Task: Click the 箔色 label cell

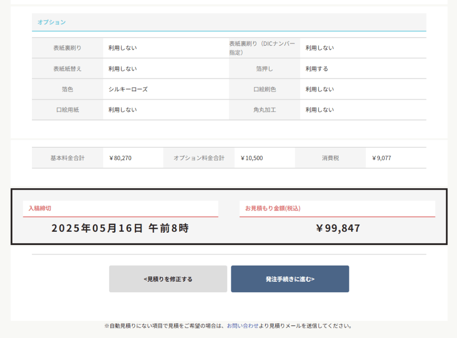Action: (x=67, y=89)
